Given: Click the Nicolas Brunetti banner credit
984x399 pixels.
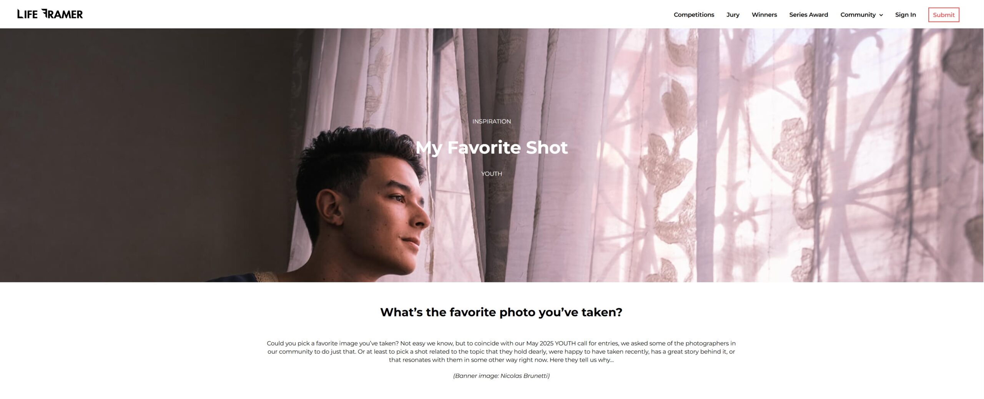Looking at the screenshot, I should click(501, 376).
